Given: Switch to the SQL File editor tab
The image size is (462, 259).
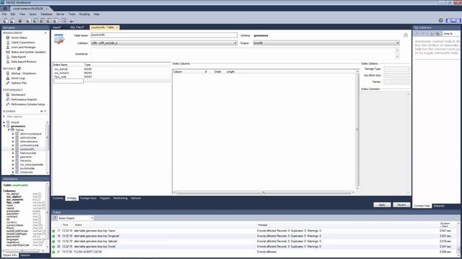Looking at the screenshot, I should click(77, 27).
